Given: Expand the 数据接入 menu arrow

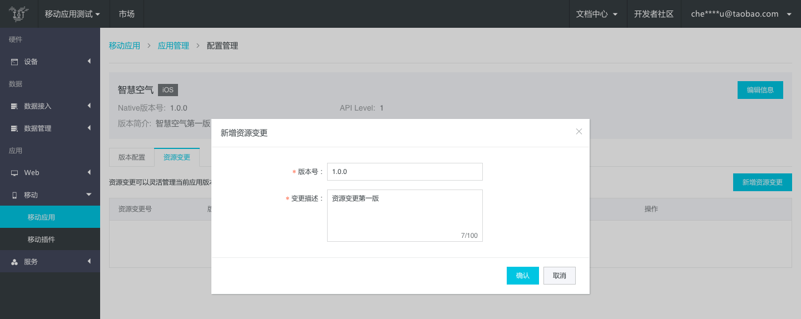Looking at the screenshot, I should click(89, 106).
